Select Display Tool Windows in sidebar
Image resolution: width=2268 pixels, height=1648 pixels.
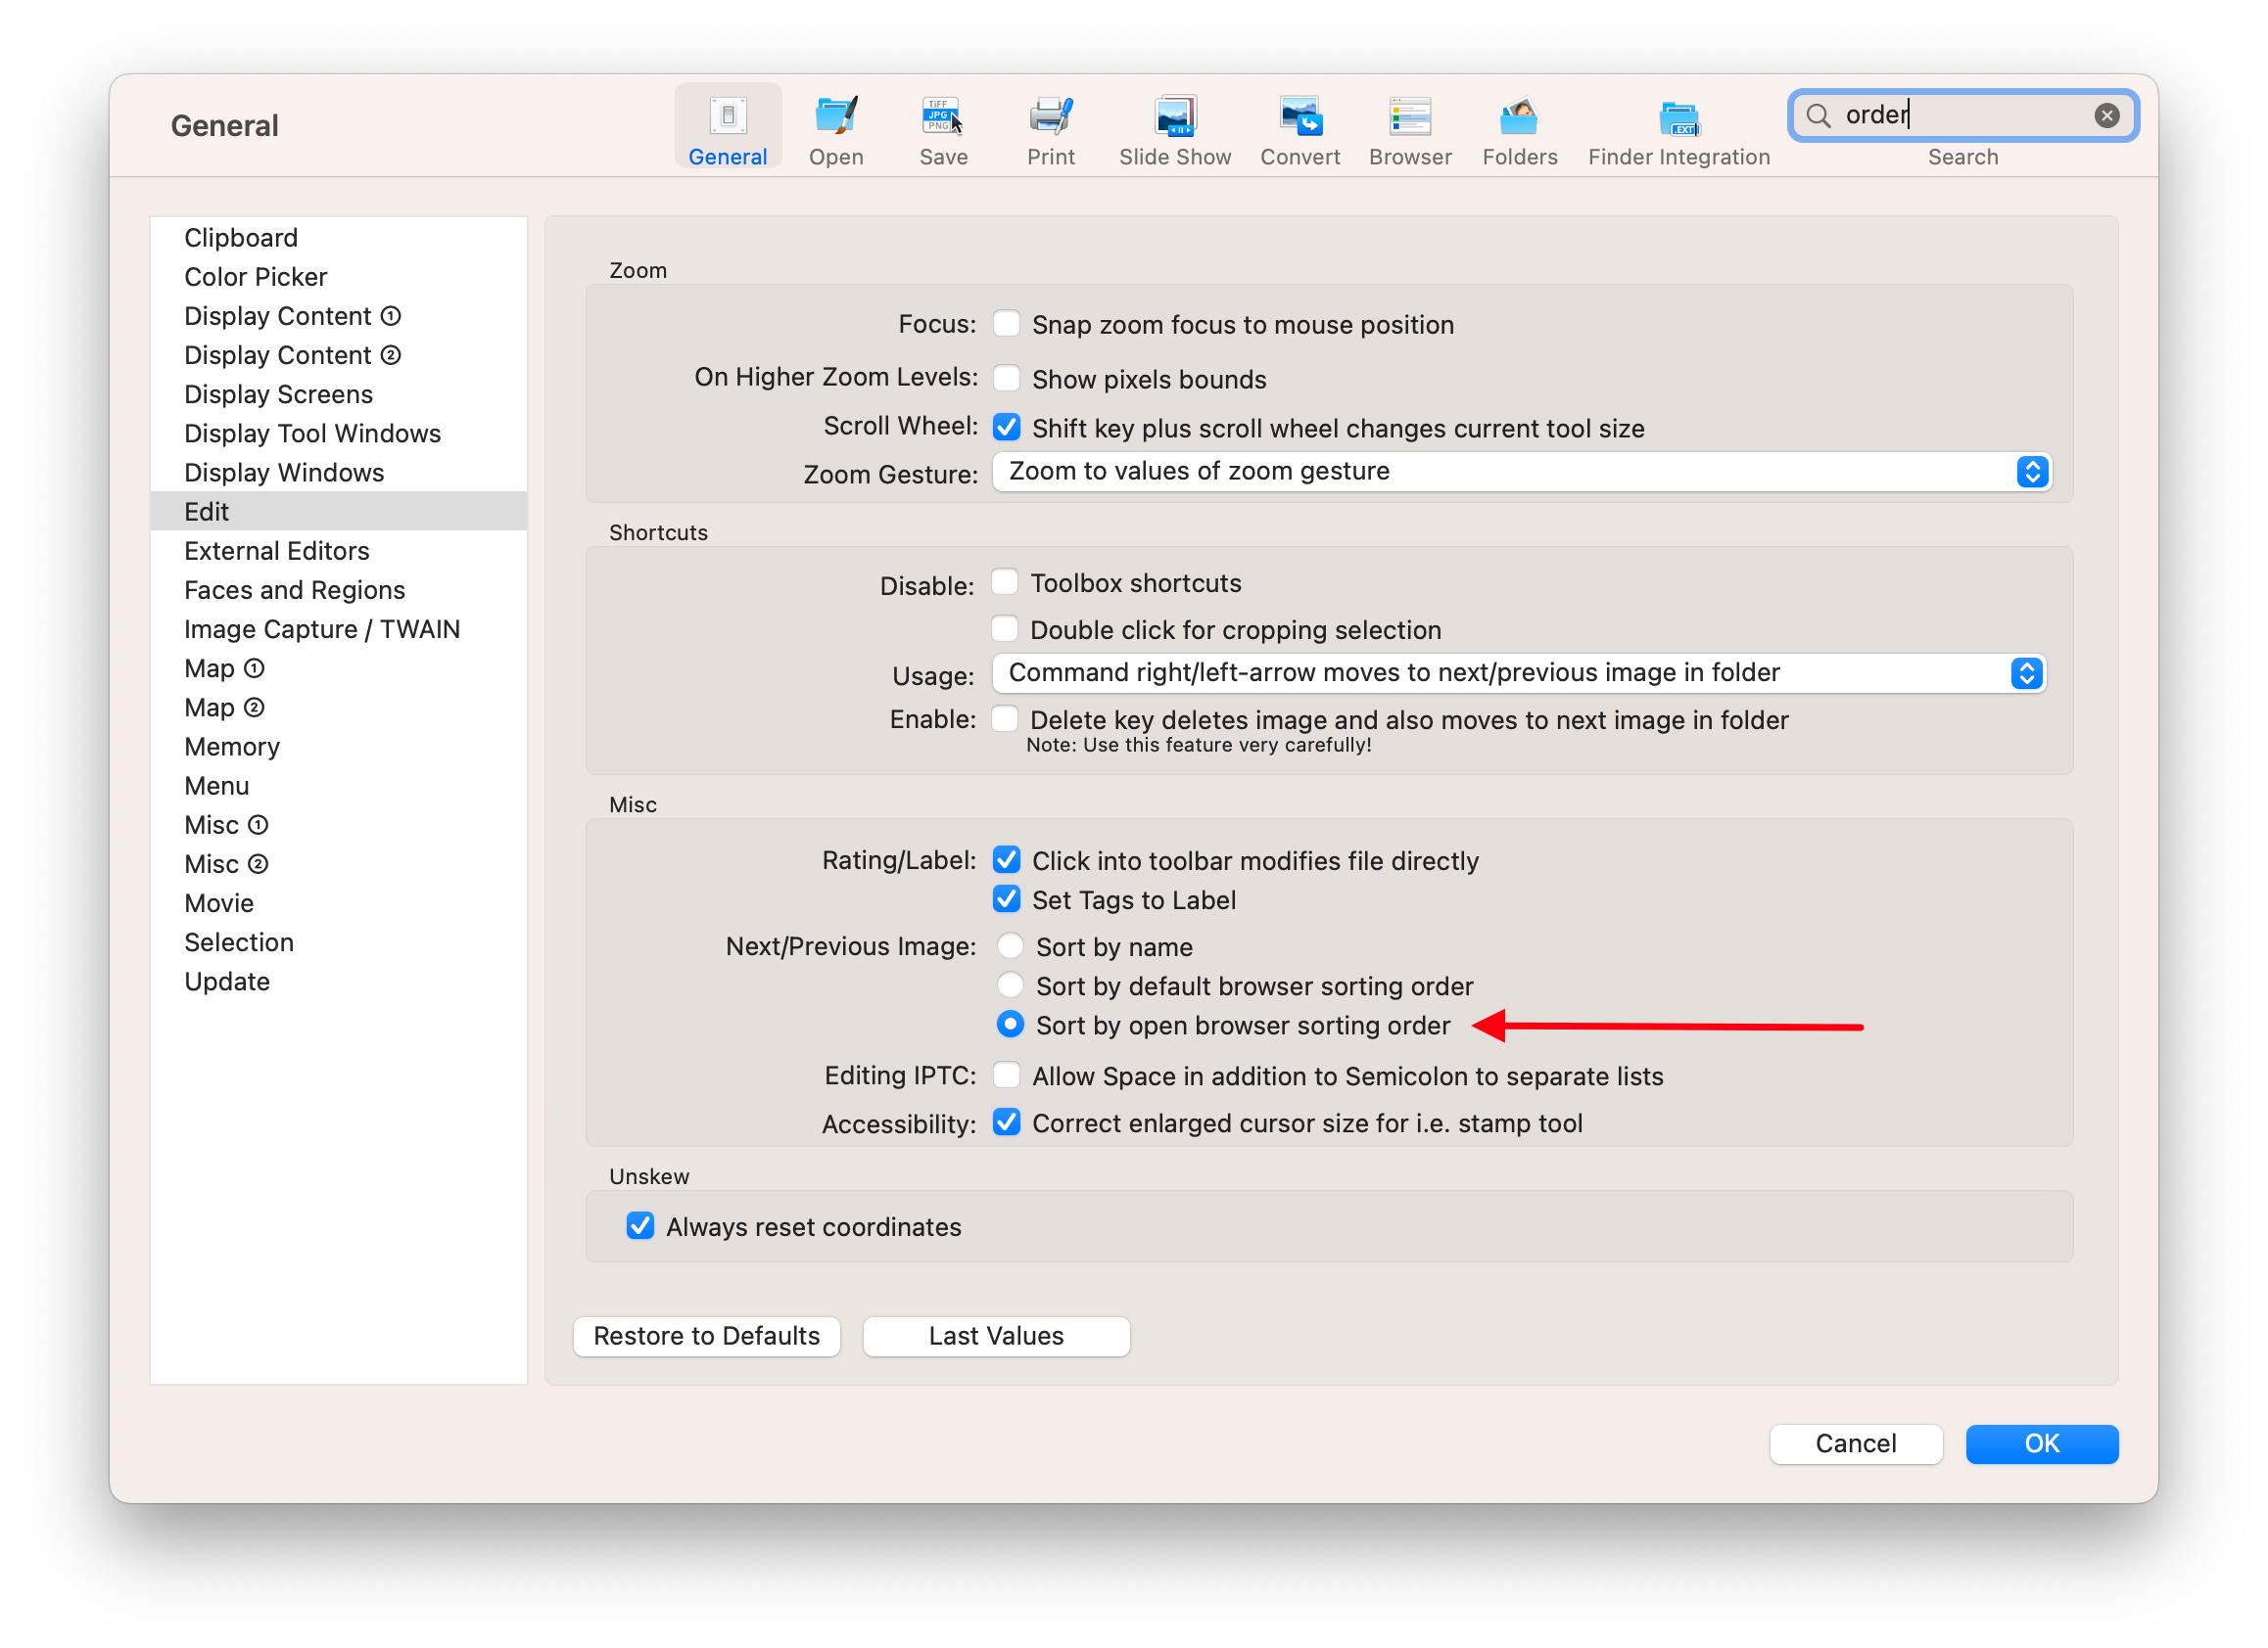[x=338, y=433]
